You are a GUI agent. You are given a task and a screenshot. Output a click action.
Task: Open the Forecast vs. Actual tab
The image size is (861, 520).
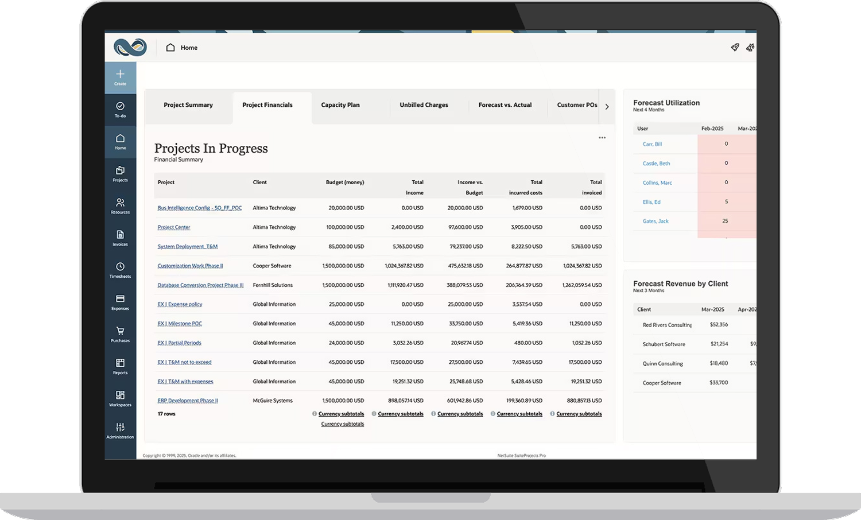[x=505, y=105]
